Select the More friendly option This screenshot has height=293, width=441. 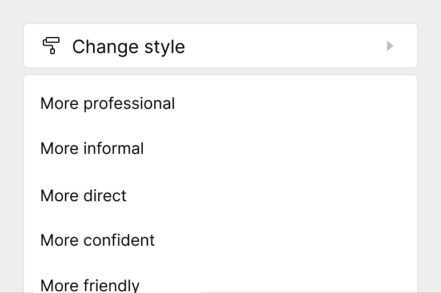(x=90, y=284)
